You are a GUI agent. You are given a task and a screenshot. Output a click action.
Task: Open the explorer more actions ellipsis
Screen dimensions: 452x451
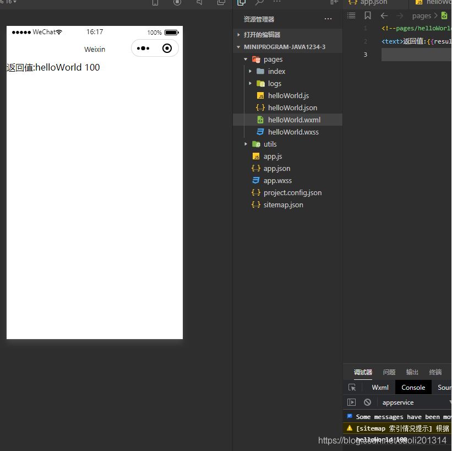coord(328,19)
